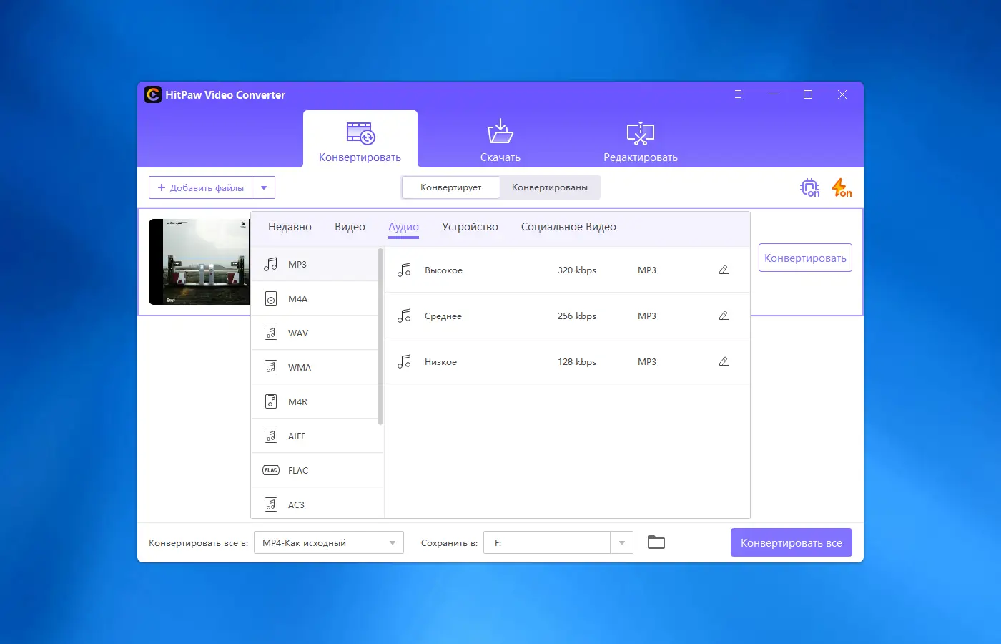Select the Converted sub-tab (Конвертированы)
1001x644 pixels.
(x=550, y=187)
